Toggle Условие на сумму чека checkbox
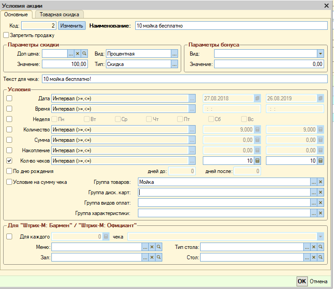The height and width of the screenshot is (290, 334). [9, 182]
